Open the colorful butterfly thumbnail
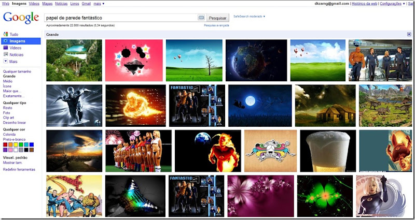Screen dimensions: 415x220 (135, 196)
